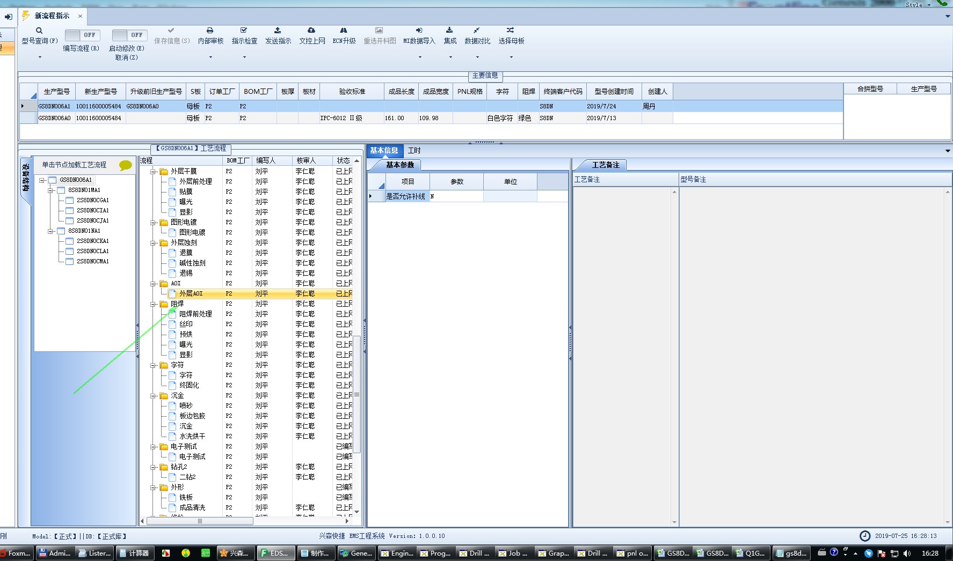This screenshot has width=953, height=561.
Task: Click the process list vertical scrollbar thumb
Action: point(357,394)
